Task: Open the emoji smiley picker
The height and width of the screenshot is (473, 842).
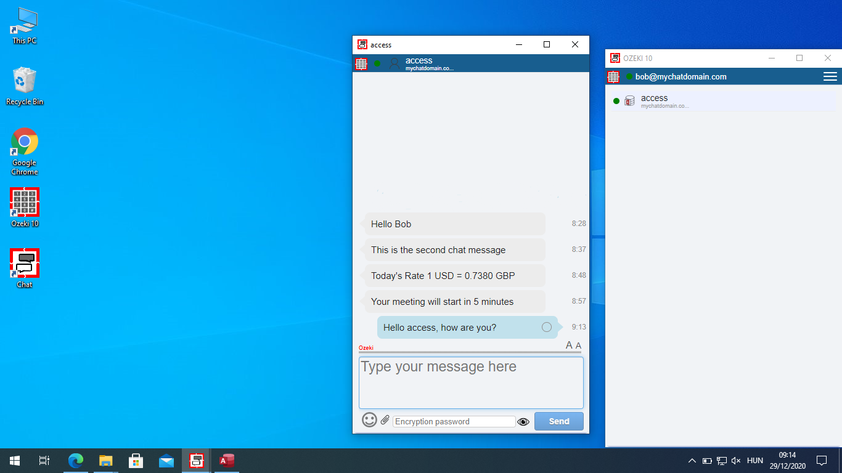Action: 369,419
